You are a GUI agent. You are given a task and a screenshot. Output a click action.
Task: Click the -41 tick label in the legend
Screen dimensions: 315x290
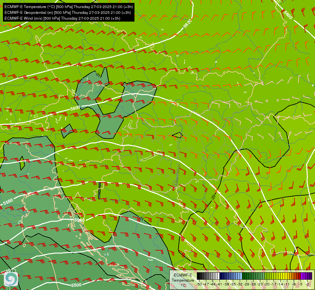pyautogui.click(x=219, y=284)
